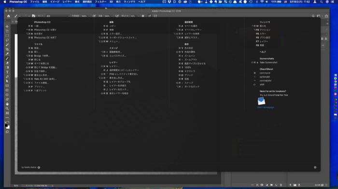Select the Move tool

tap(7, 26)
